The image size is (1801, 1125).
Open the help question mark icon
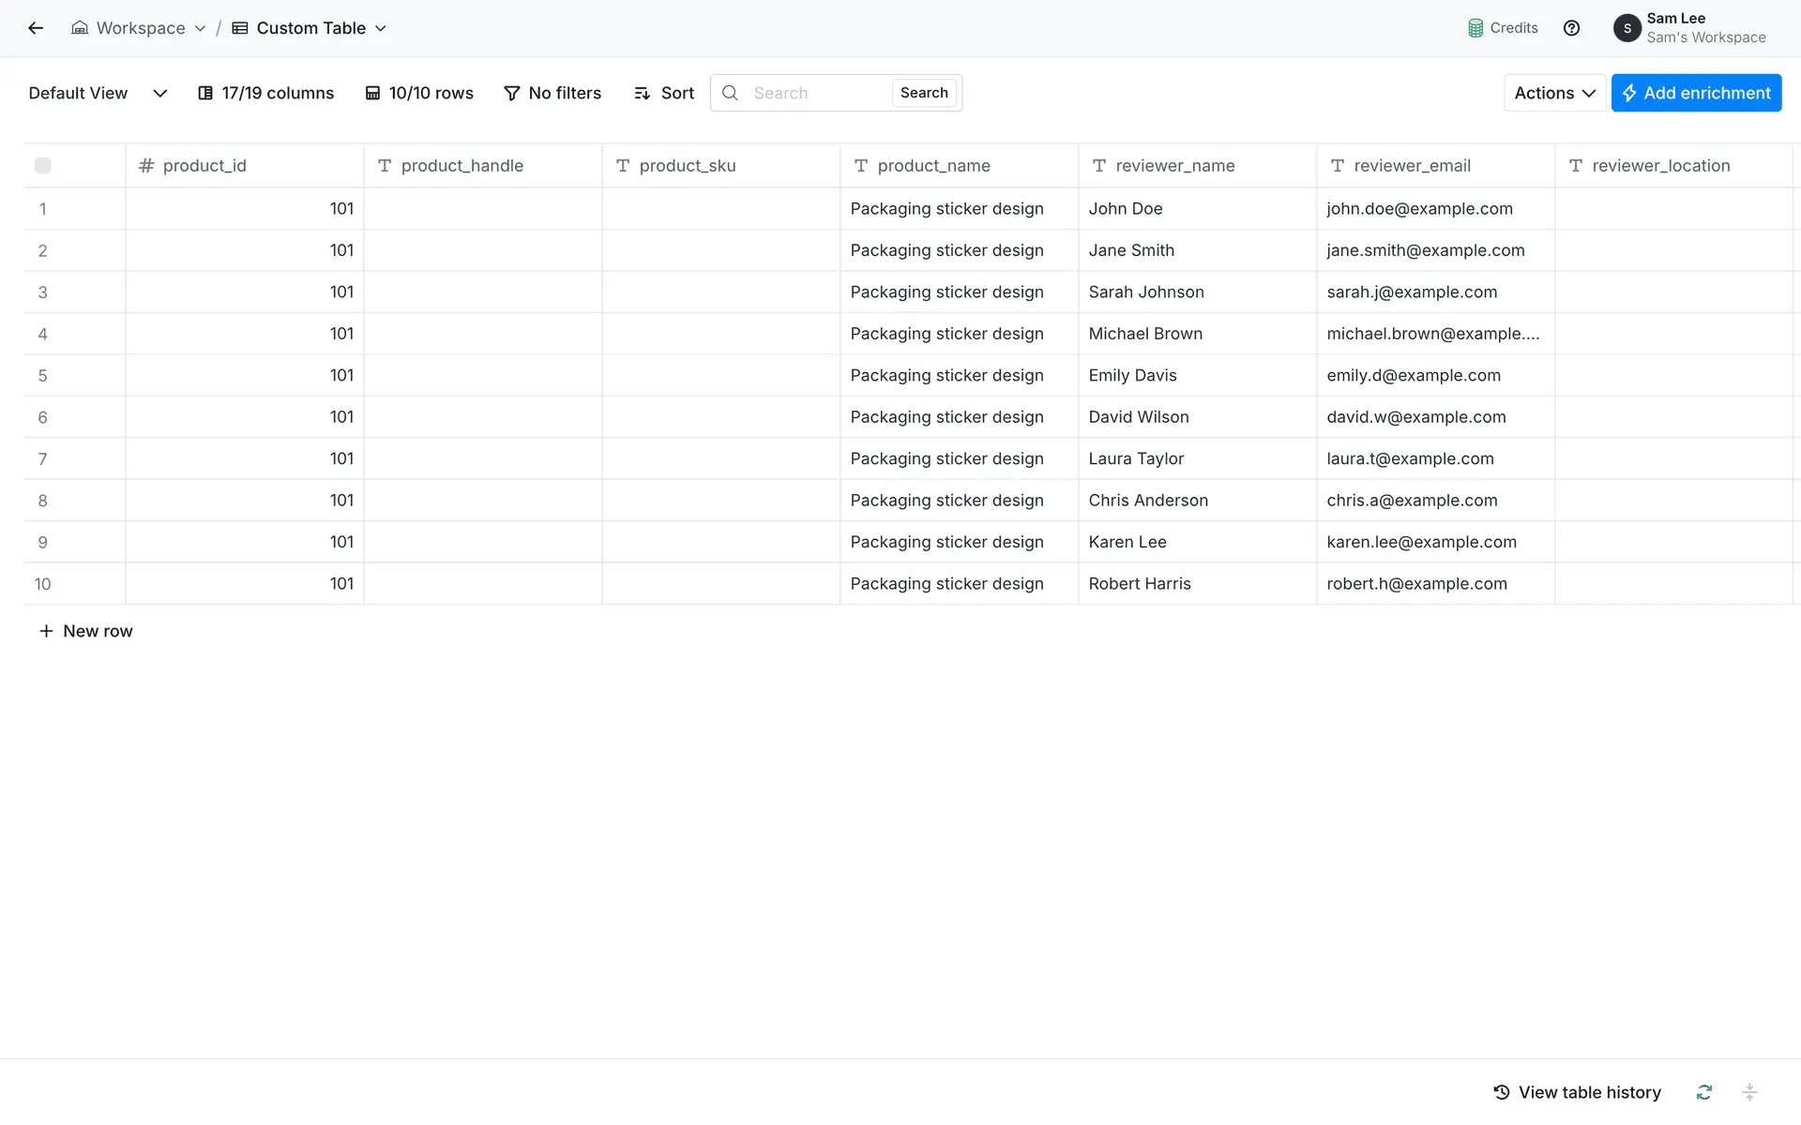pyautogui.click(x=1571, y=28)
